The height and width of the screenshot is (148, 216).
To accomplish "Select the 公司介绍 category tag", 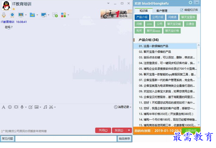I will 158,17.
